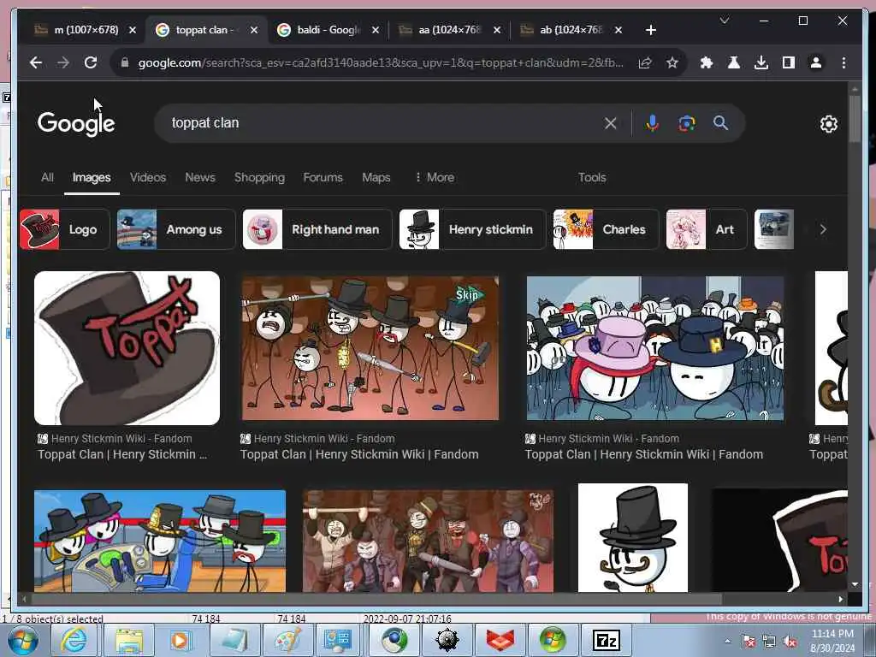Open the Maps tab
The width and height of the screenshot is (876, 657).
coord(376,177)
